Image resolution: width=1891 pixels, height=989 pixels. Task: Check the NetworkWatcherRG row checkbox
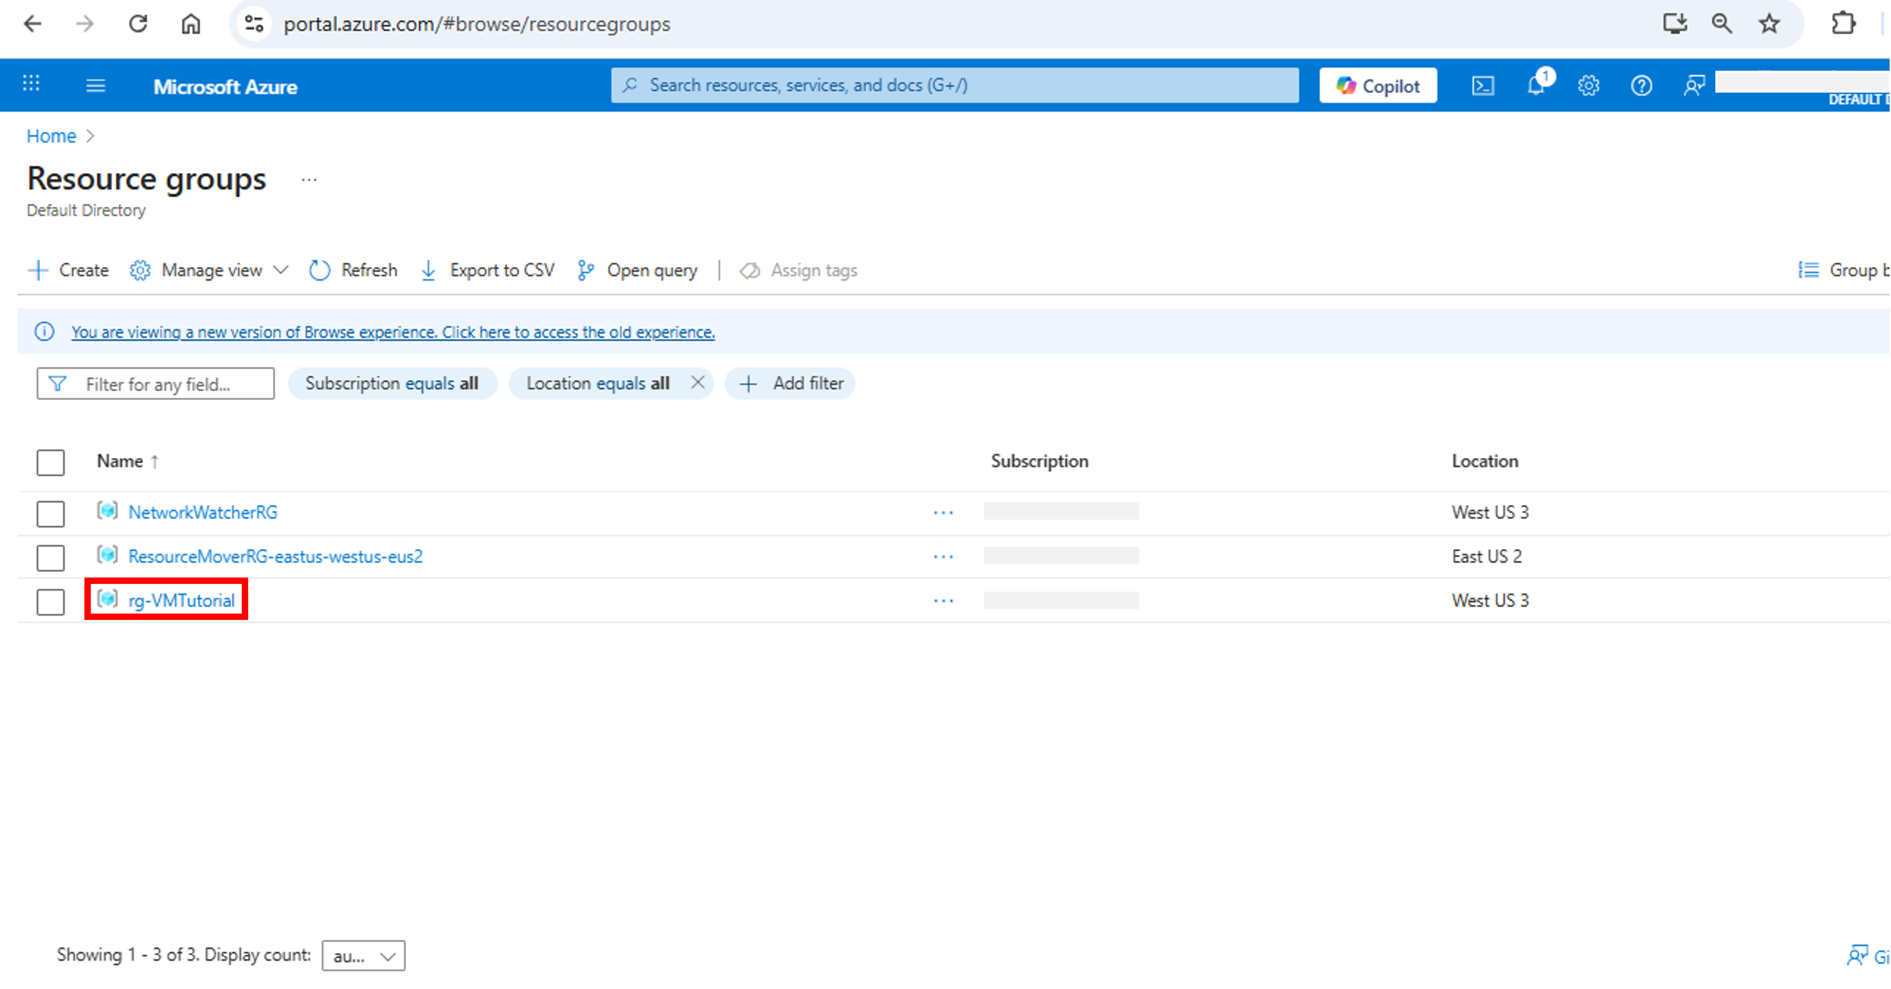(51, 513)
